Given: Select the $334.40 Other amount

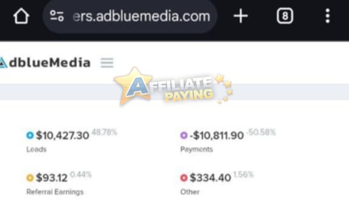Looking at the screenshot, I should pyautogui.click(x=210, y=178).
